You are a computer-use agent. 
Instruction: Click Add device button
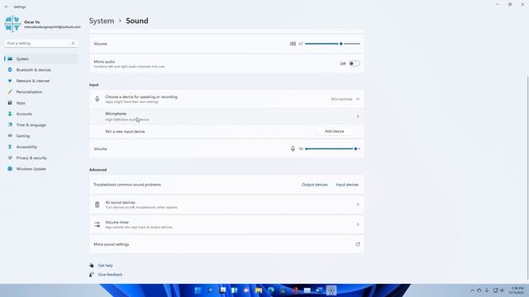pos(334,131)
